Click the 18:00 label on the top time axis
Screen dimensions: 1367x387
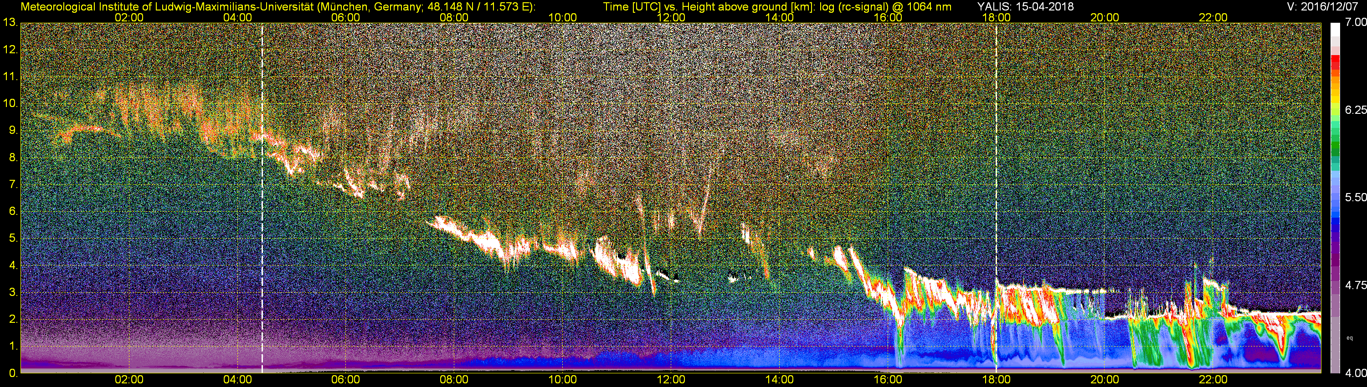pos(996,17)
